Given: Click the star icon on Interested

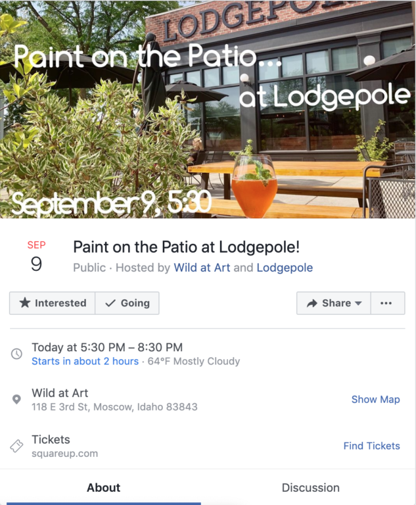Looking at the screenshot, I should pos(25,303).
